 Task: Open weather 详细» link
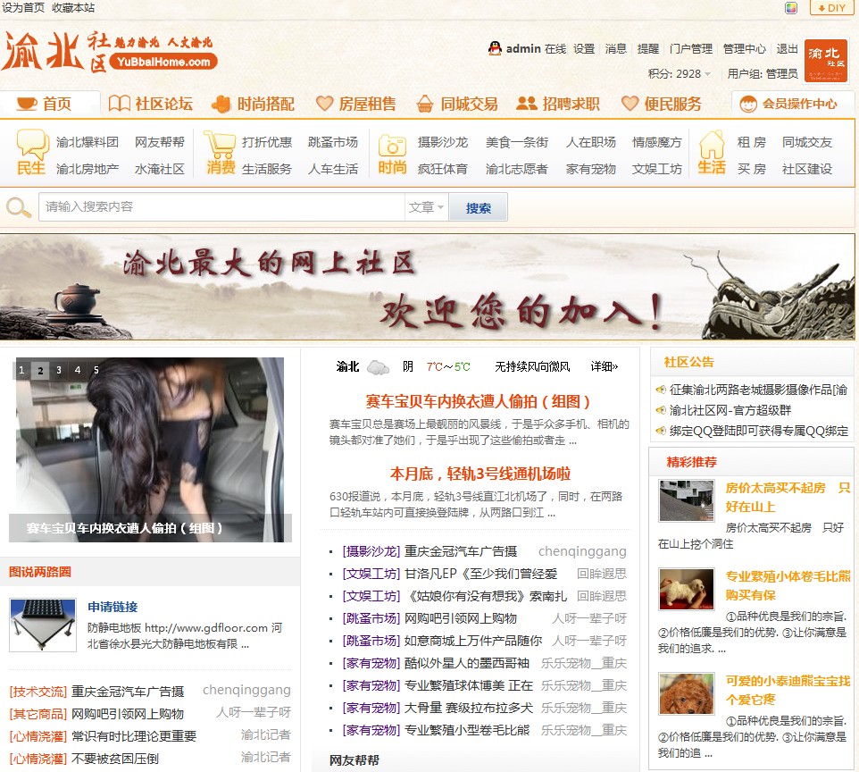[x=605, y=366]
